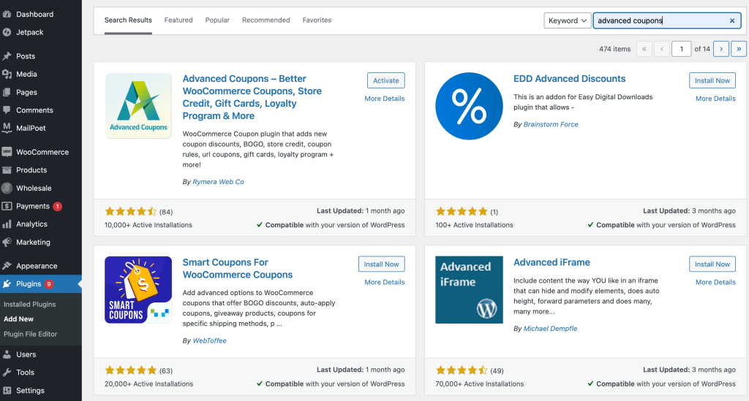749x401 pixels.
Task: Install Smart Coupons For WooCommerce plugin
Action: [x=381, y=264]
